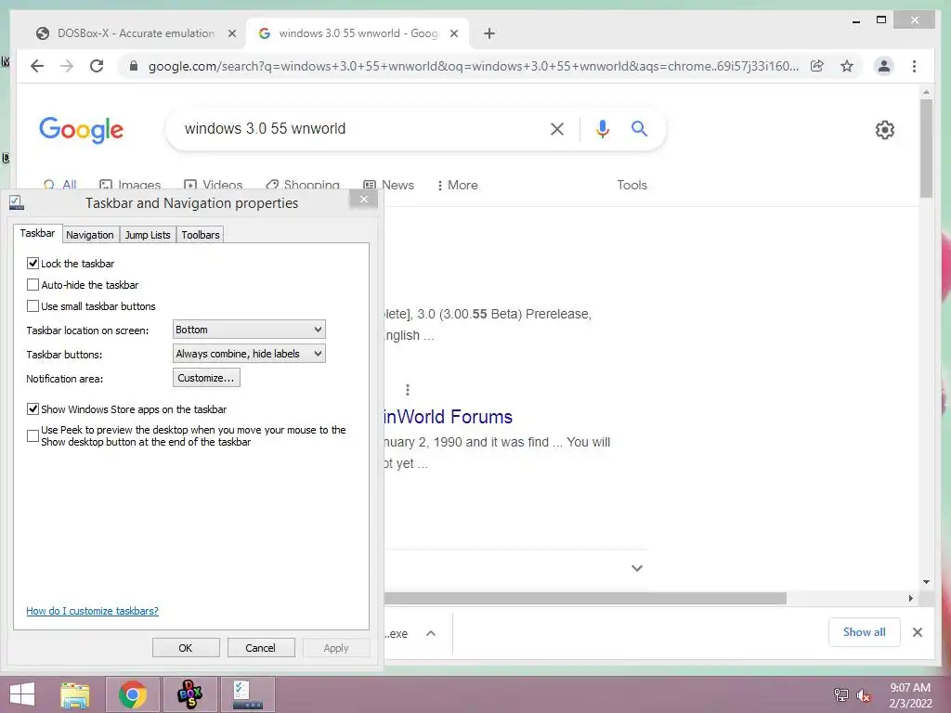Open the News search filter
951x713 pixels.
[x=389, y=185]
